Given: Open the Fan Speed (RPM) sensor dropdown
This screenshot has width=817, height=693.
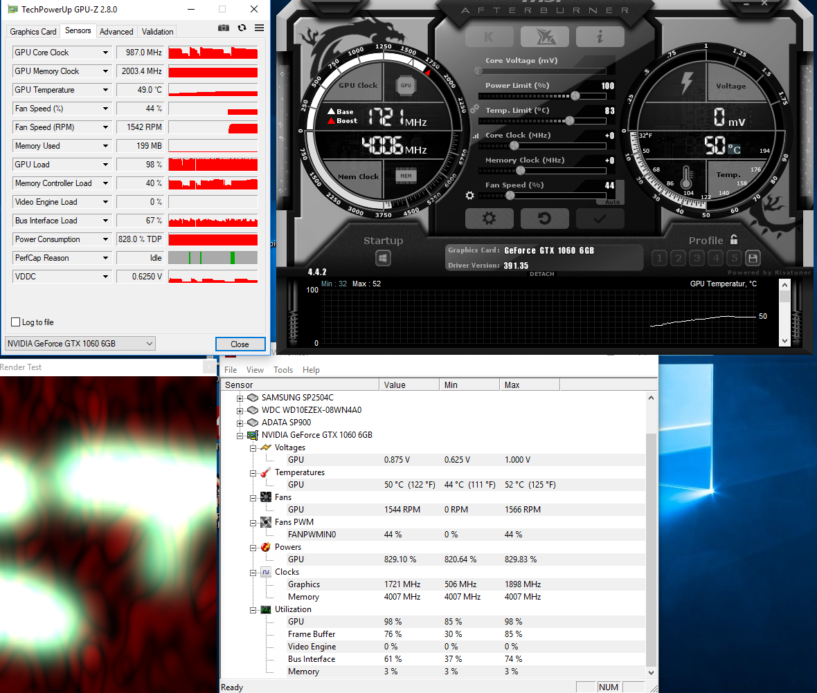Looking at the screenshot, I should tap(105, 127).
